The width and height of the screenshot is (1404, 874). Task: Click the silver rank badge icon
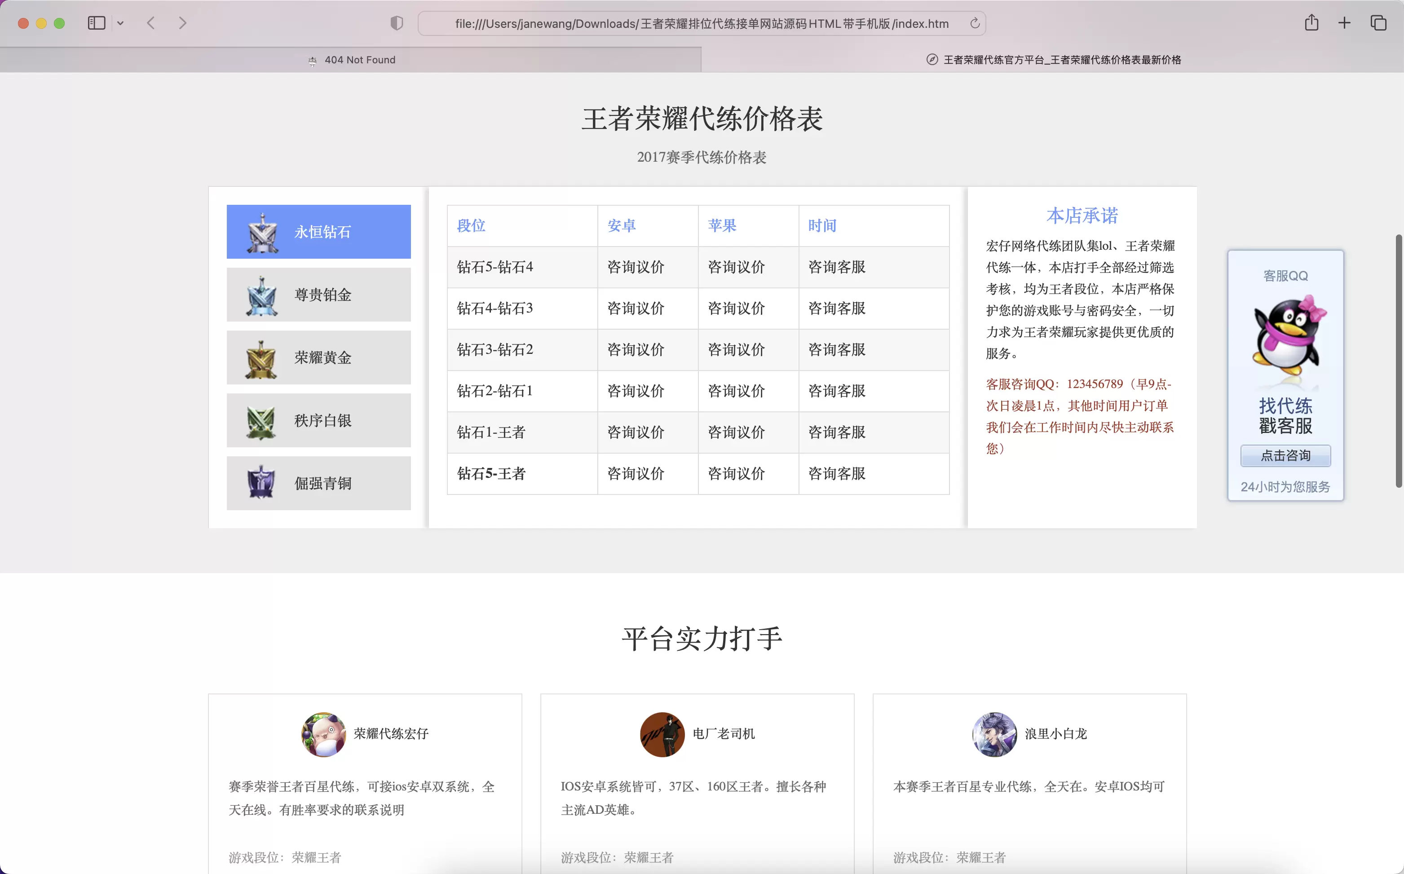click(x=261, y=422)
